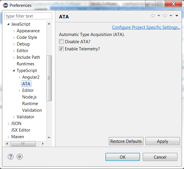This screenshot has height=169, width=184.
Task: Click the Cancel button
Action: pos(160,157)
